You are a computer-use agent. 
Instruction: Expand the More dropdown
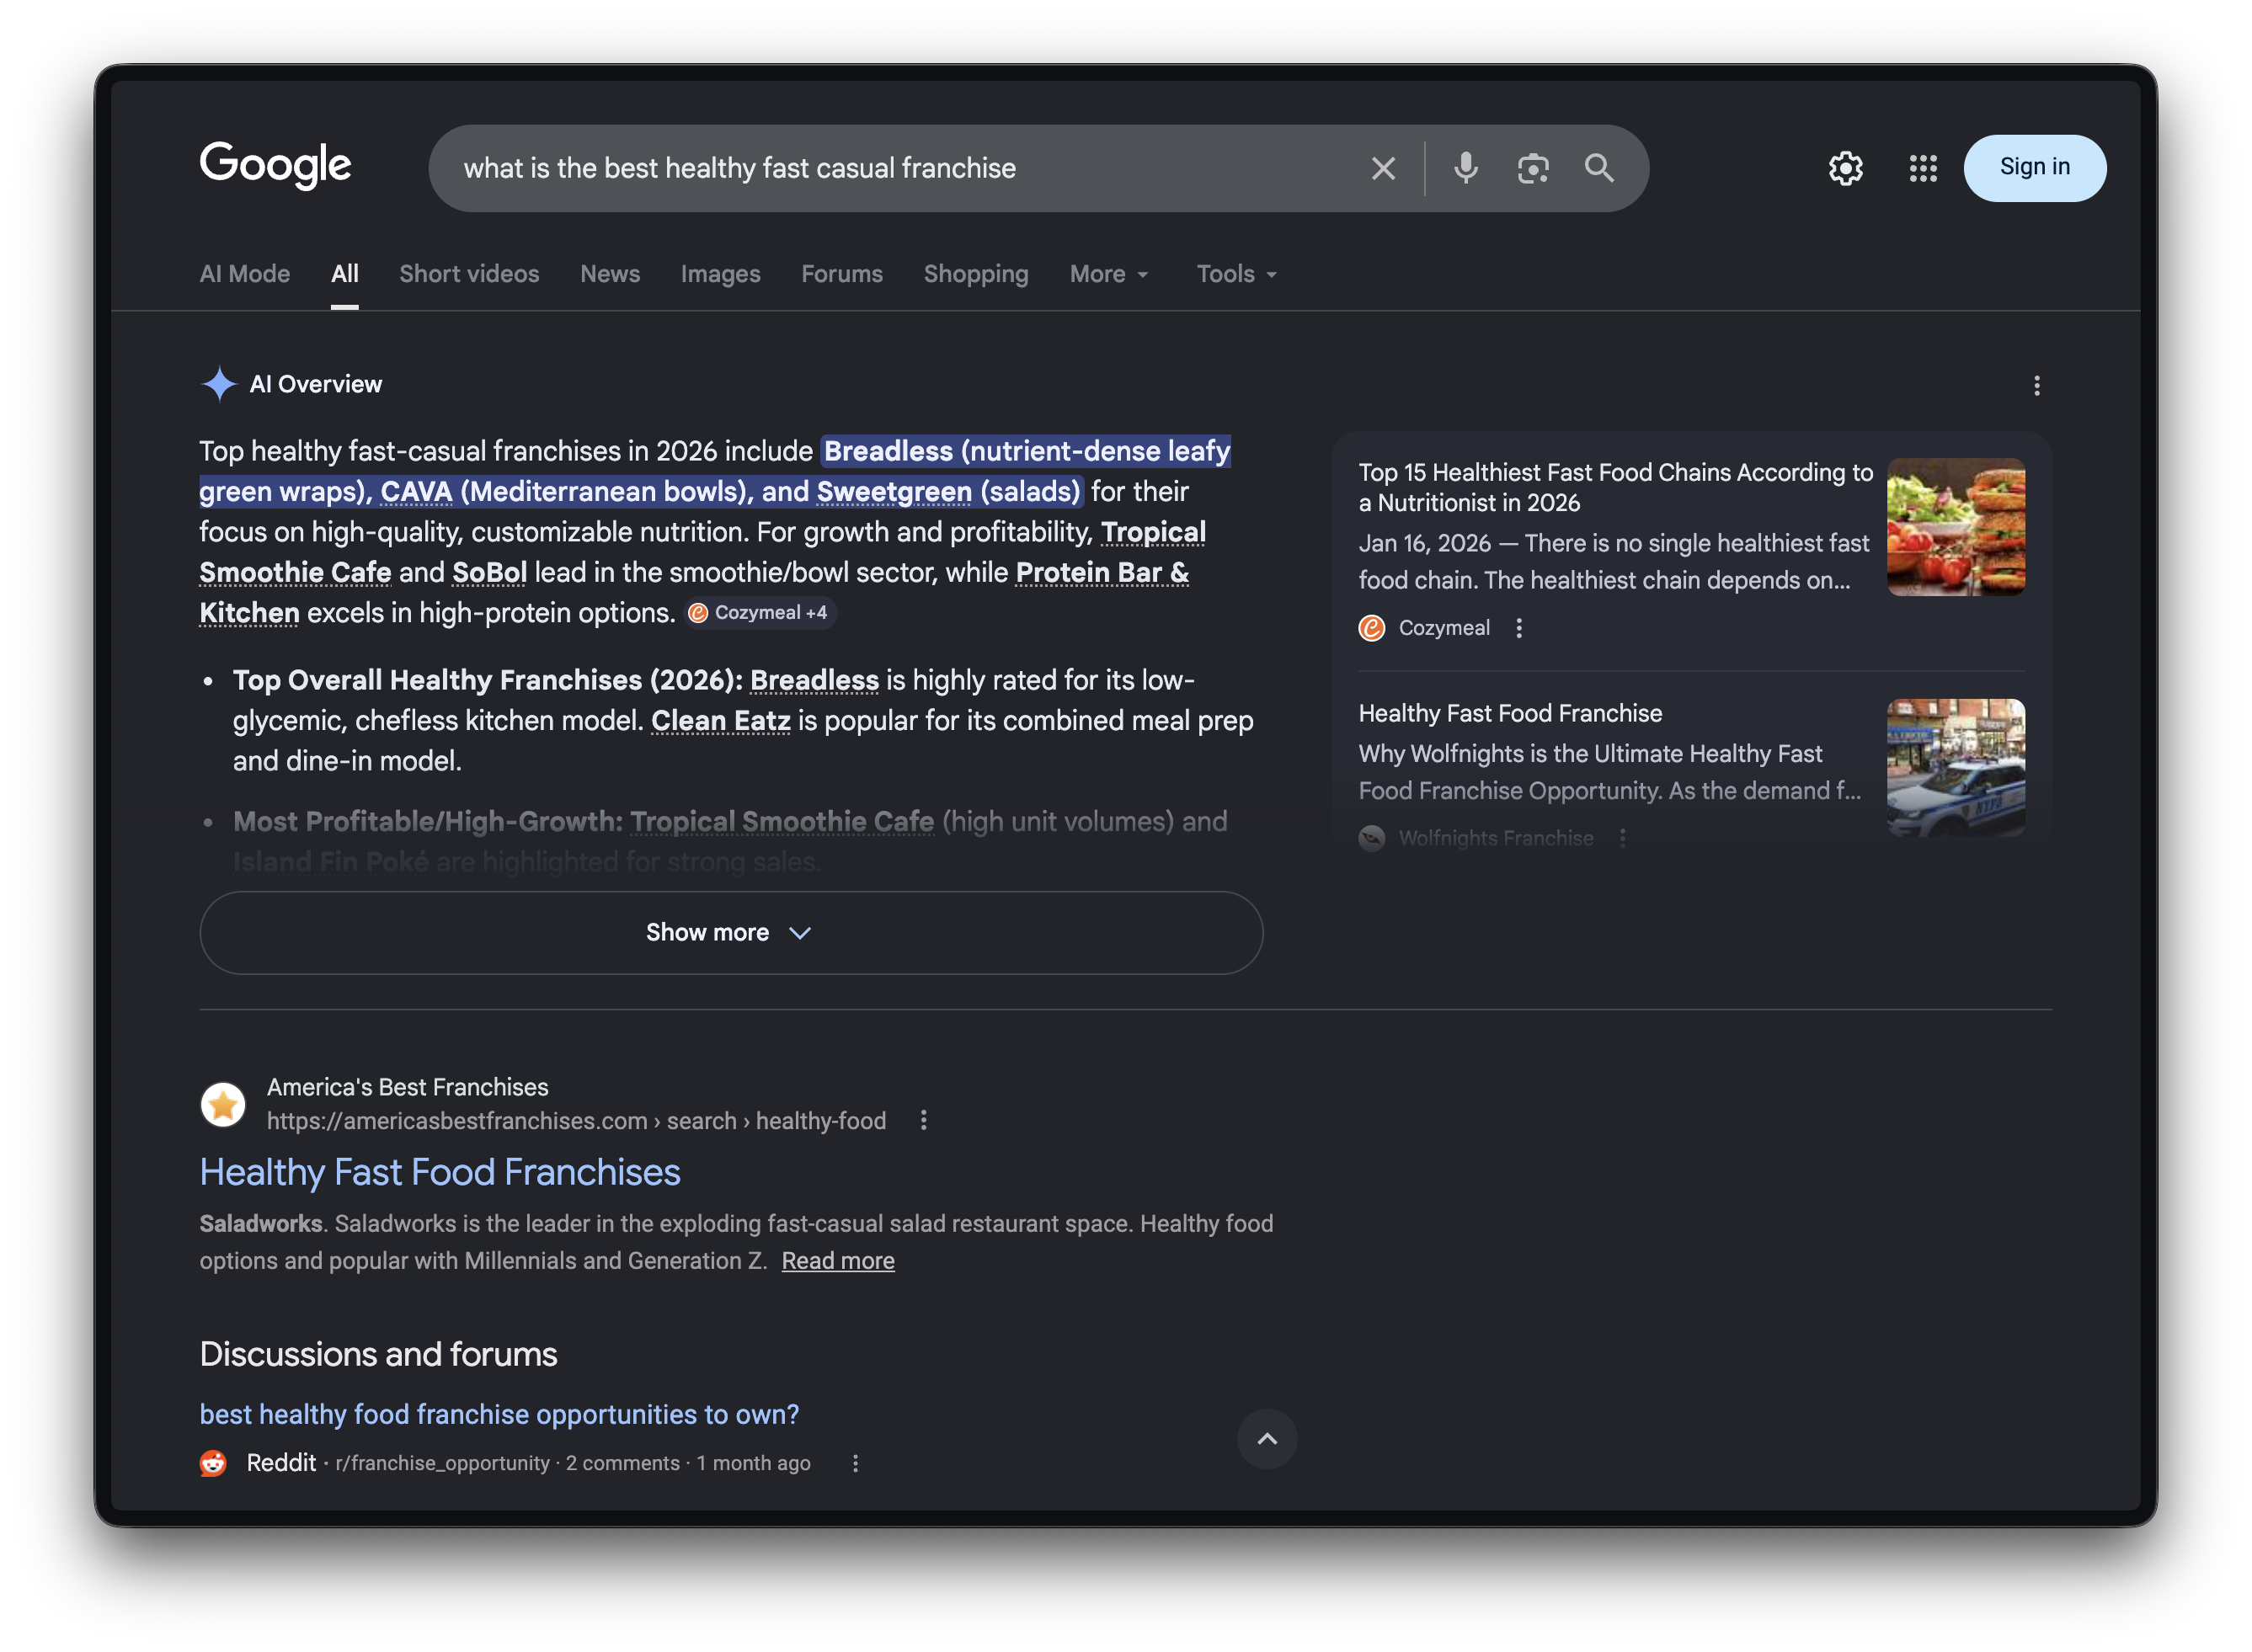click(1109, 273)
